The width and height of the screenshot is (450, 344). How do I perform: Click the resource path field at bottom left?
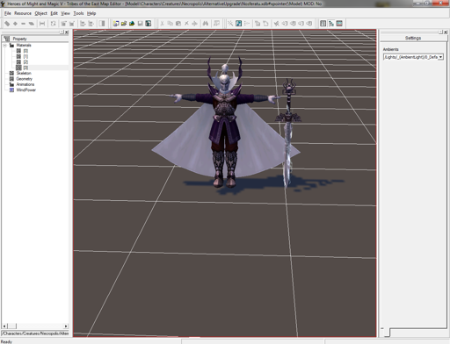point(35,333)
